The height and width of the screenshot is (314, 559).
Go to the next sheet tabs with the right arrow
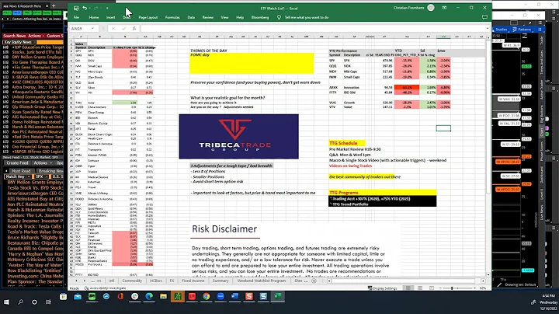(84, 281)
